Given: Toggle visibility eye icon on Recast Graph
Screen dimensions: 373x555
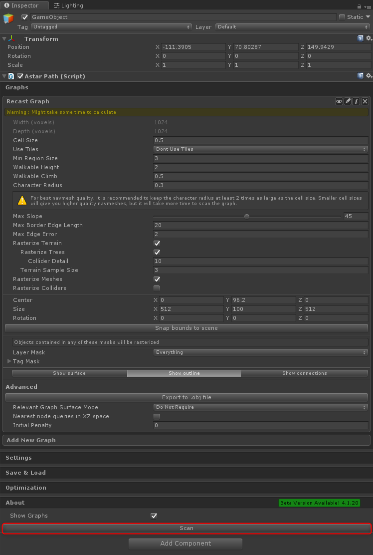Looking at the screenshot, I should [x=339, y=101].
